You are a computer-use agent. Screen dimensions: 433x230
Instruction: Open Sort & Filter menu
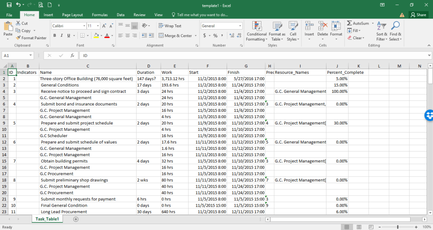coord(382,31)
